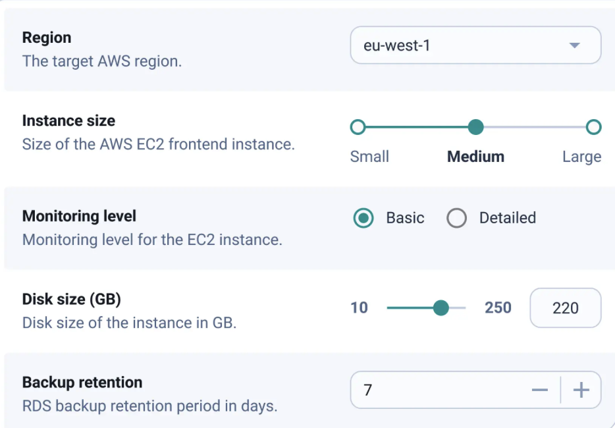Image resolution: width=615 pixels, height=428 pixels.
Task: Click the disk size slider handle
Action: pyautogui.click(x=441, y=308)
